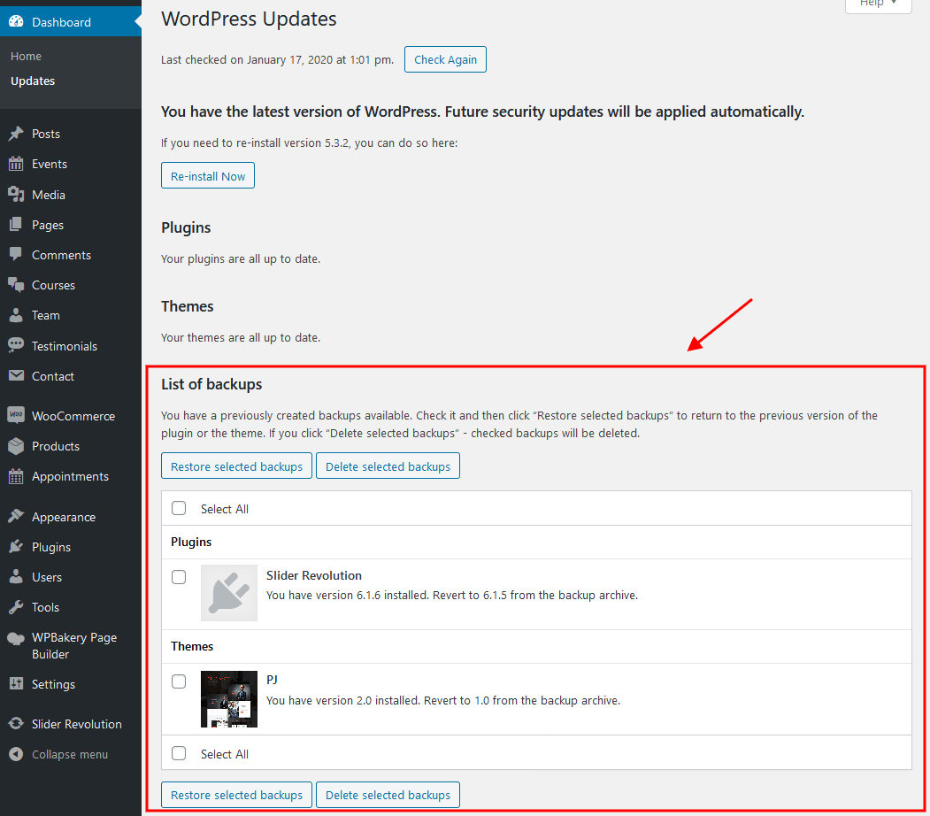Image resolution: width=930 pixels, height=816 pixels.
Task: Click 'Revert to 6.1.5' description line
Action: tap(452, 595)
